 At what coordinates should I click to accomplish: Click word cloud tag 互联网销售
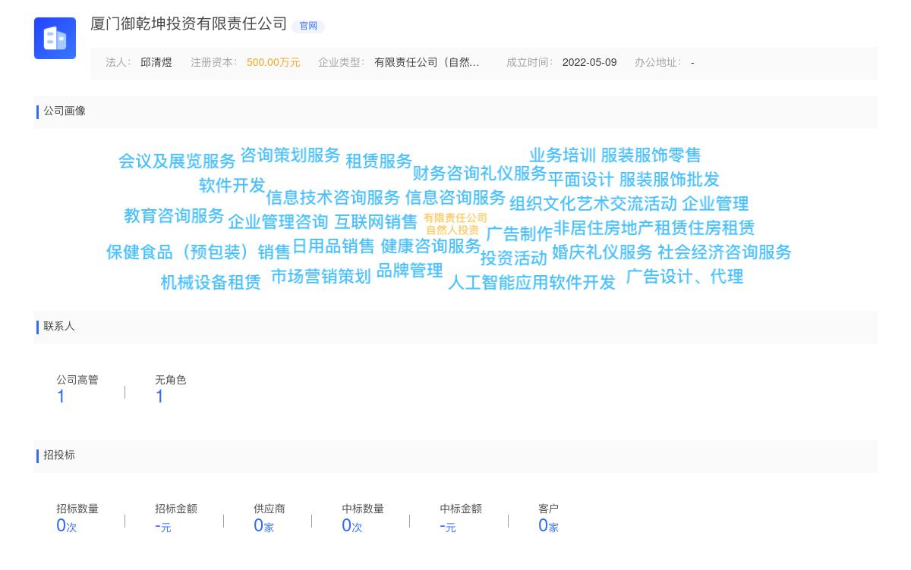click(376, 222)
